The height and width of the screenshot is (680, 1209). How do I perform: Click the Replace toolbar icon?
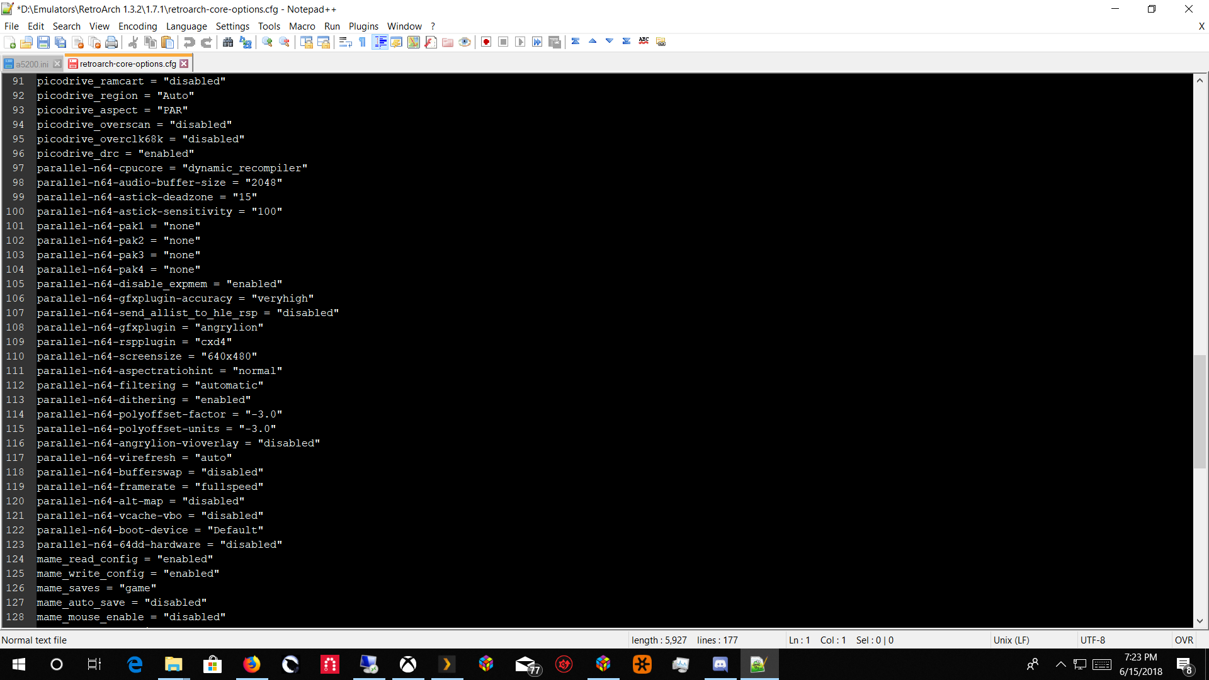click(x=245, y=42)
